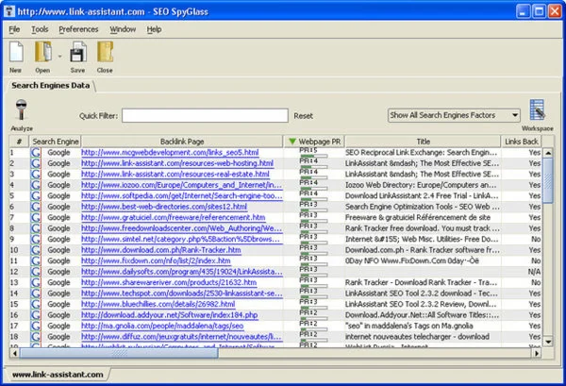Image resolution: width=566 pixels, height=386 pixels.
Task: Switch to the www.link-assistant.com project tab
Action: click(58, 375)
